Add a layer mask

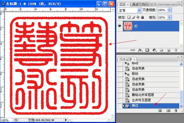(147, 50)
